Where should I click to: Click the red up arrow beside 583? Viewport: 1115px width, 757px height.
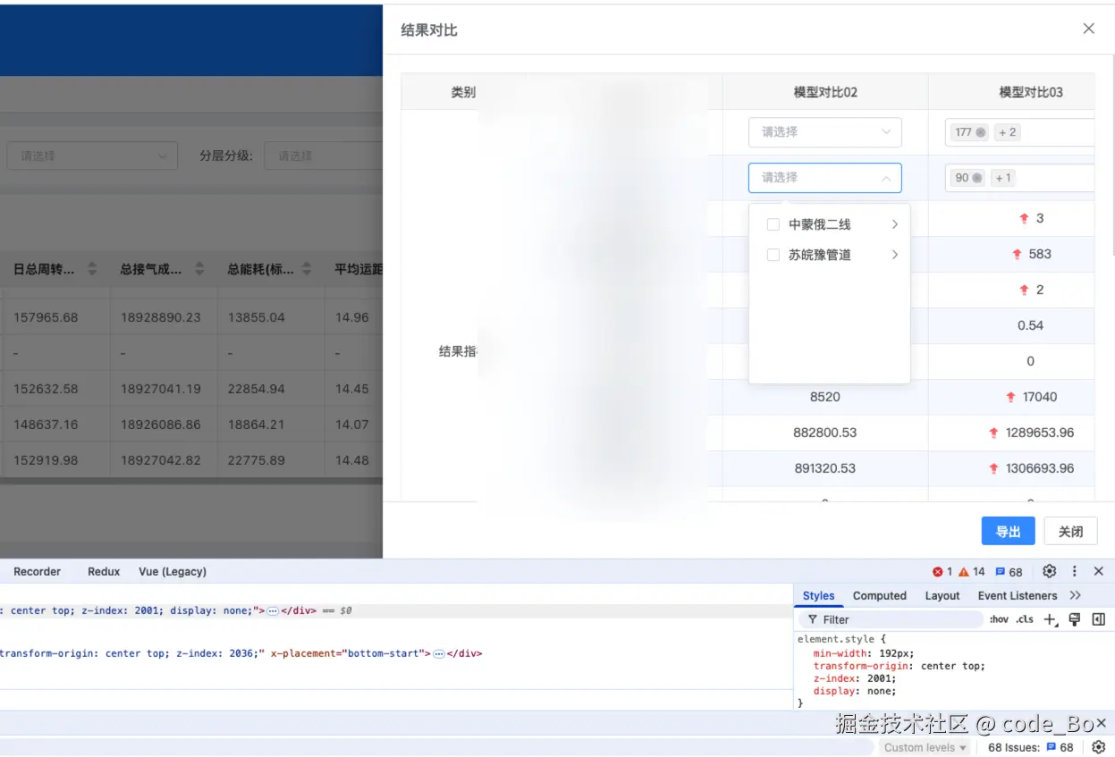click(x=1017, y=255)
